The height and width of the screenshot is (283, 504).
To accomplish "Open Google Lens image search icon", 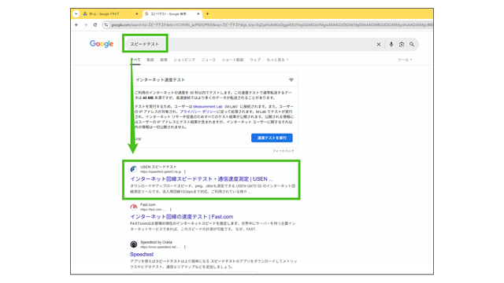I will click(x=402, y=45).
